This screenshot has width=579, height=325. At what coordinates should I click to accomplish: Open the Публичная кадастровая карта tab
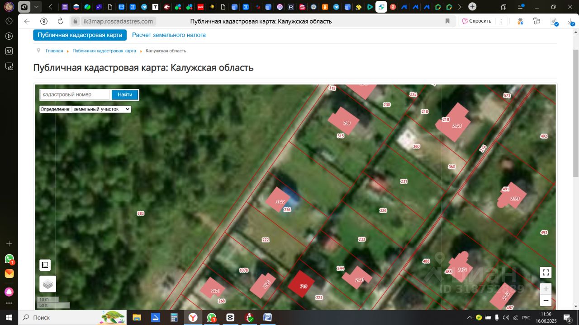pos(80,35)
